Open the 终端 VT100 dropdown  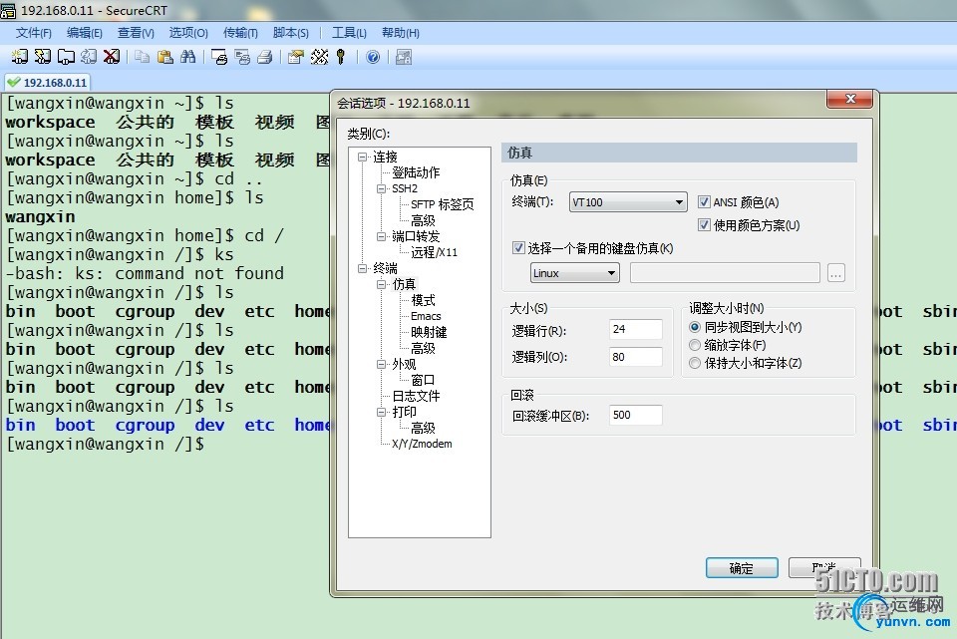pyautogui.click(x=628, y=202)
